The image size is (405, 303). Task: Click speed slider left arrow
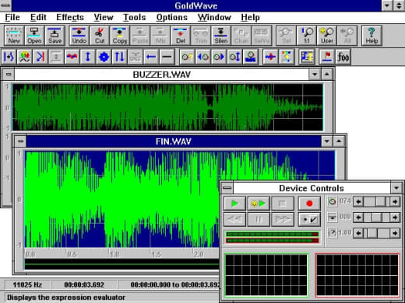tap(358, 233)
